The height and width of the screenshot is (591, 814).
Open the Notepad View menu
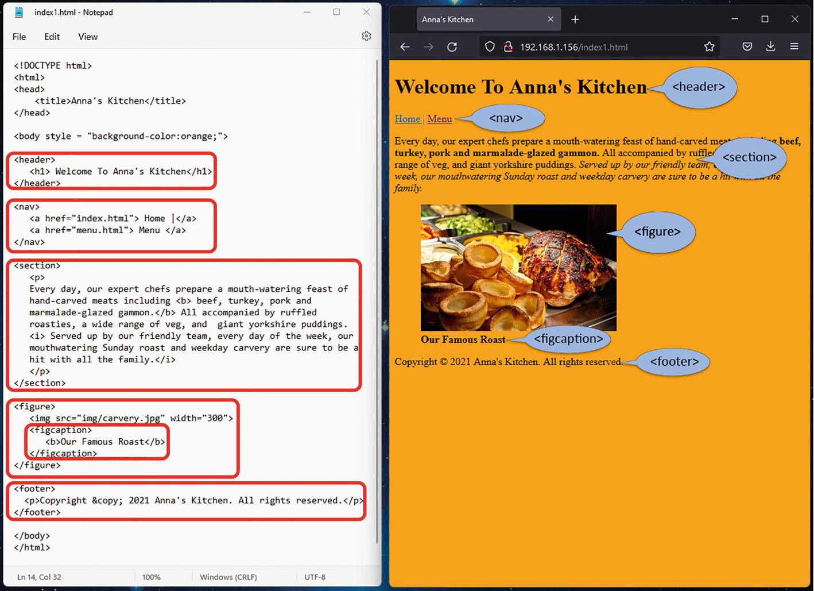pos(88,37)
